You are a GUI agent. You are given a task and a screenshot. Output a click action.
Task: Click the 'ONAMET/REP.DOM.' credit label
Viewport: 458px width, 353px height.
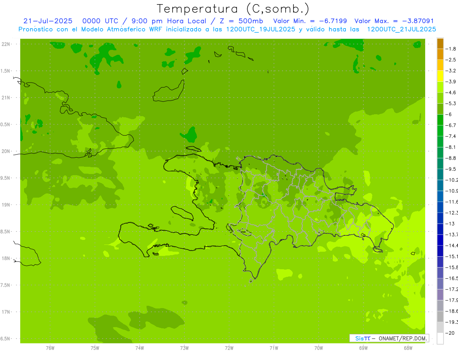pos(402,338)
